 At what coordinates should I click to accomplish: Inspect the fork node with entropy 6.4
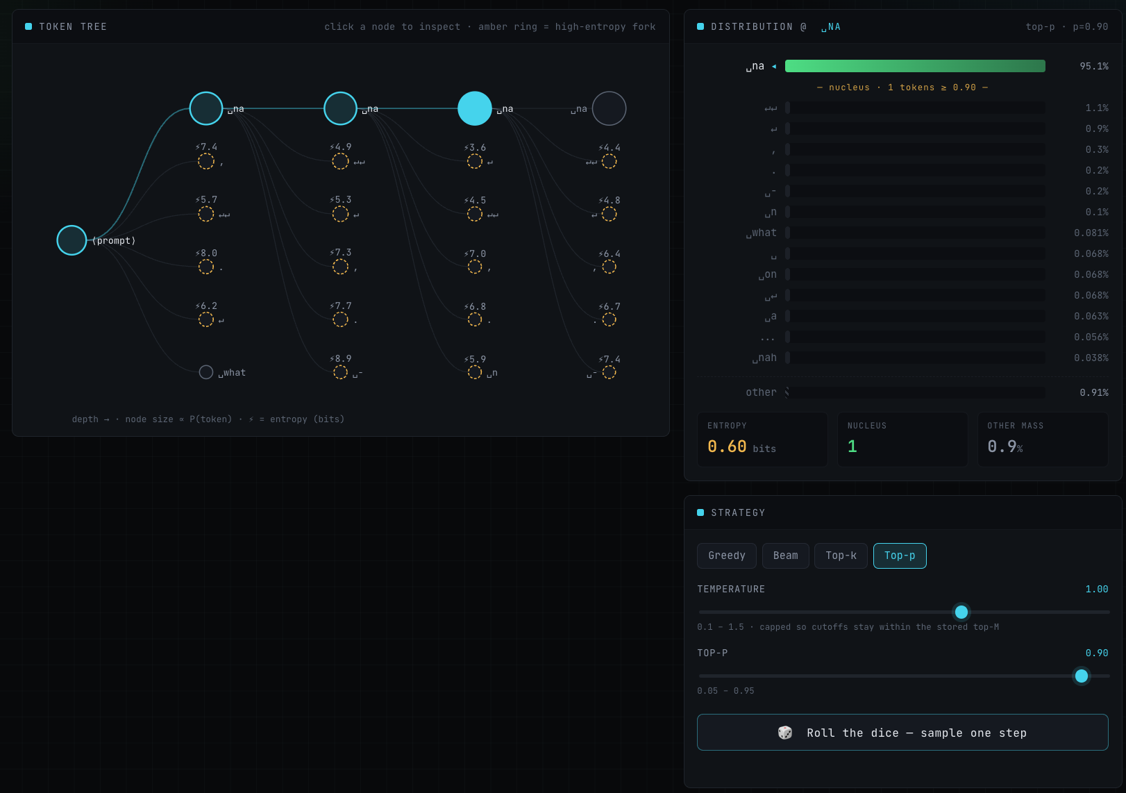pyautogui.click(x=609, y=267)
